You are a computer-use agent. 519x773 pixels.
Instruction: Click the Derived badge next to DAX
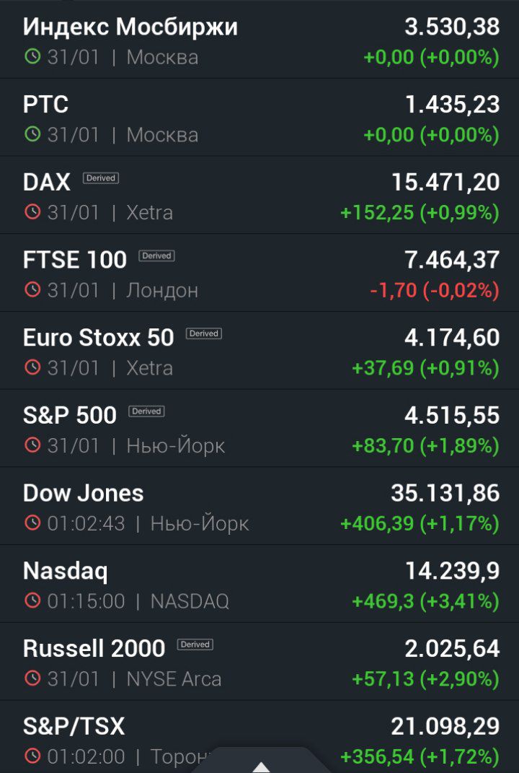pyautogui.click(x=101, y=178)
